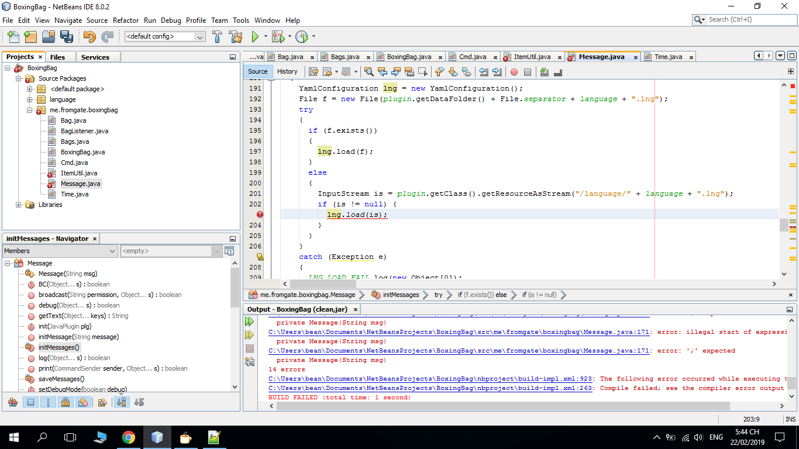Screen dimensions: 799x449
Task: Click the Save All icon
Action: point(66,36)
